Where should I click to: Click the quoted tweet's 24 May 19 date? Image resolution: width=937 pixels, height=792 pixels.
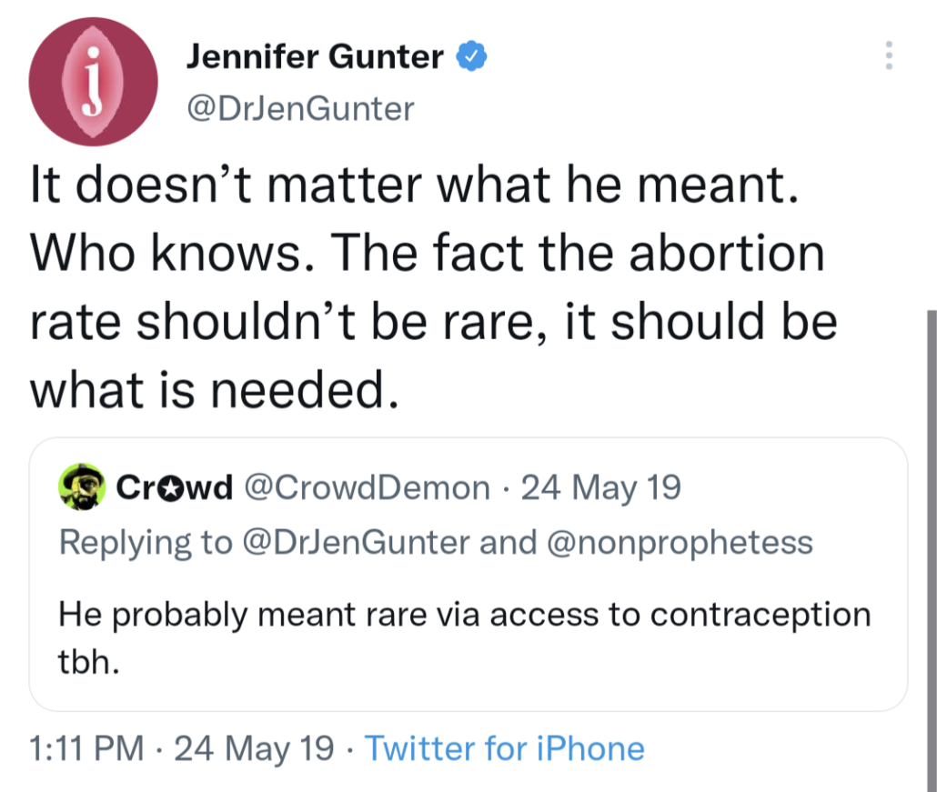pyautogui.click(x=601, y=488)
